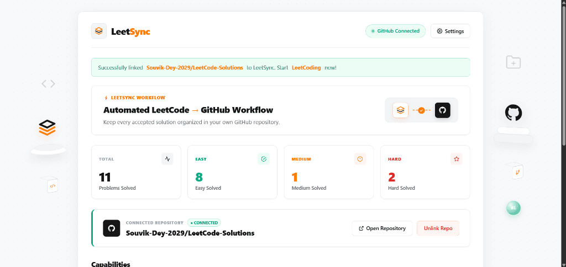Click the floating GitHub logo on right
566x267 pixels.
pos(513,113)
